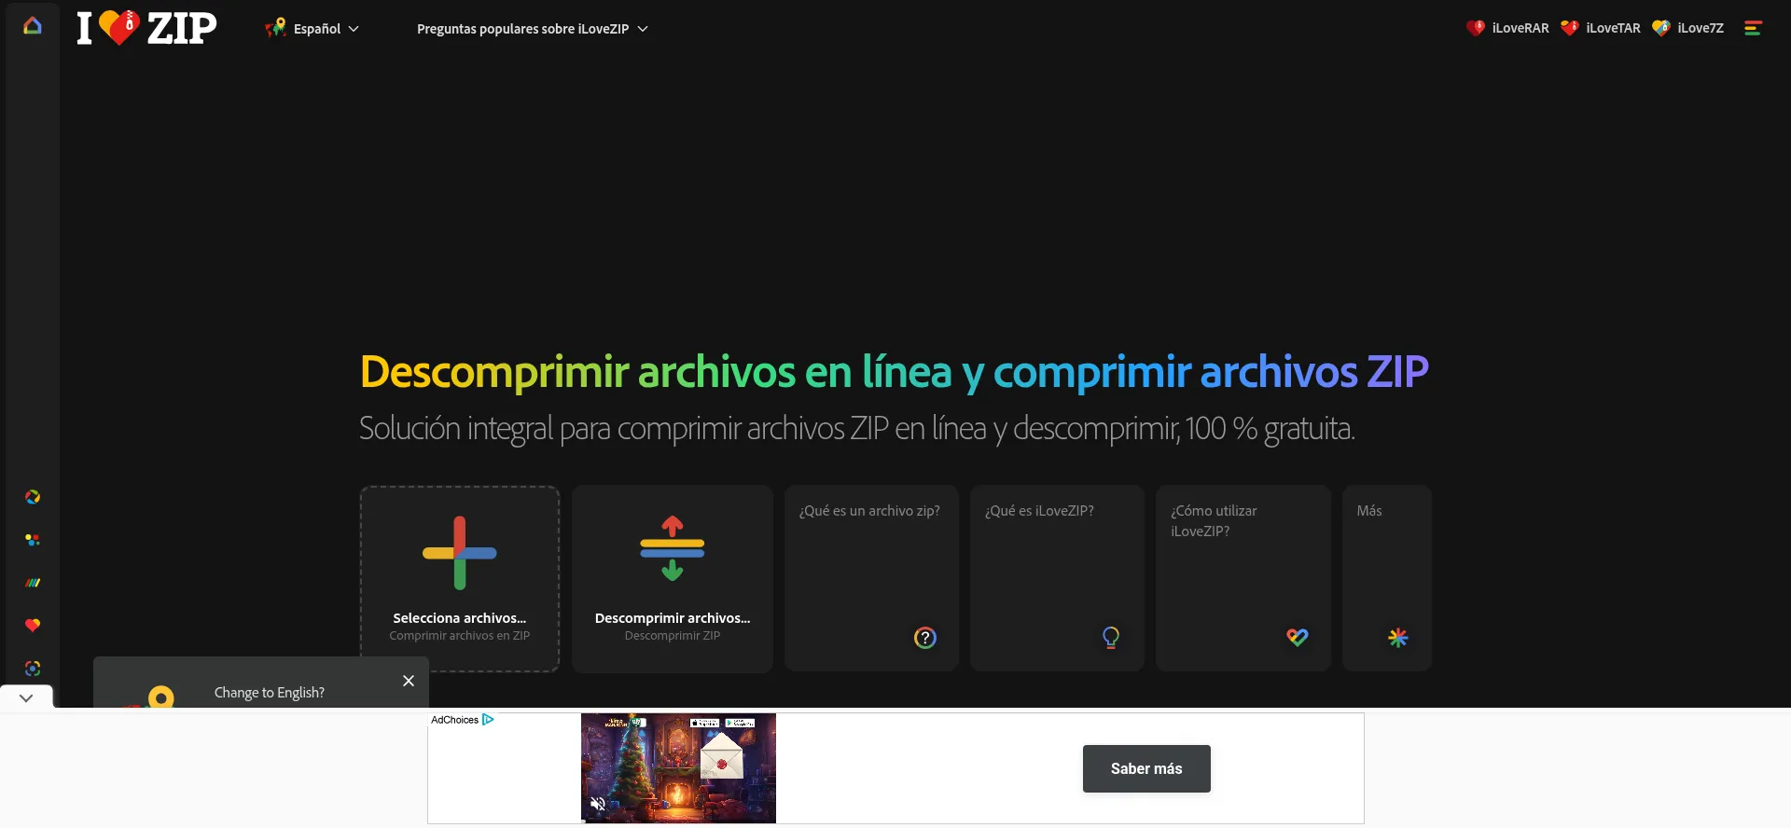Click the lightbulb icon

[1111, 638]
